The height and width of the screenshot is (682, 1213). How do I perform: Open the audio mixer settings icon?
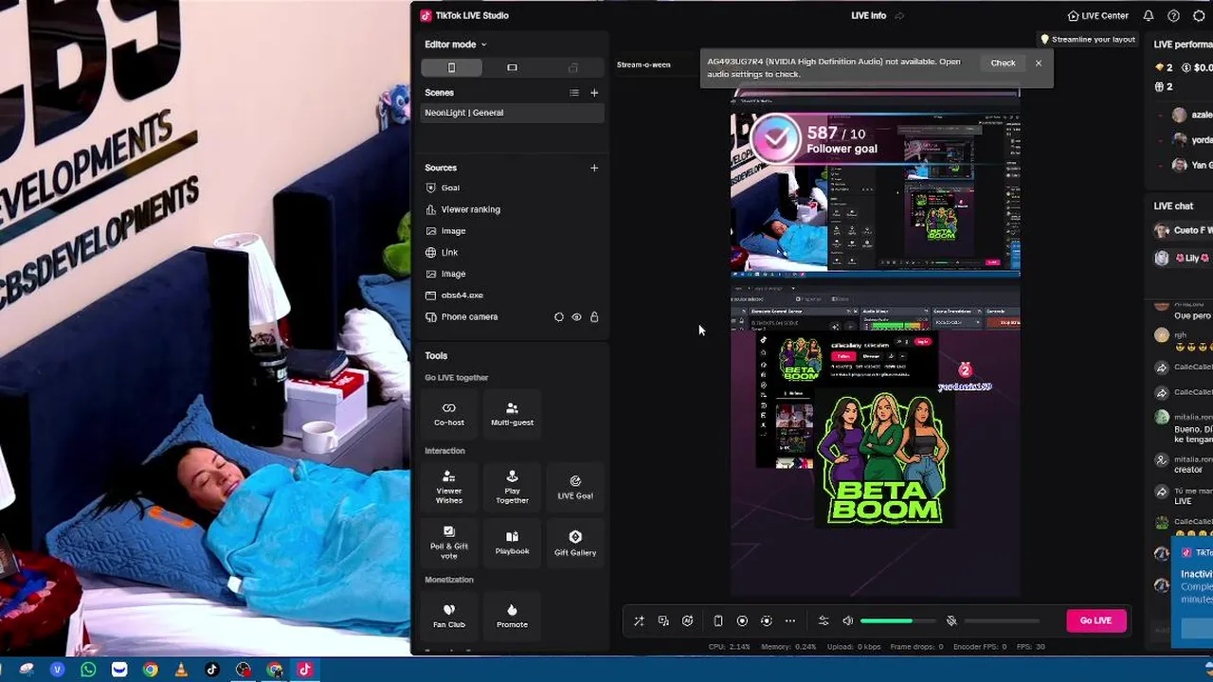(824, 621)
